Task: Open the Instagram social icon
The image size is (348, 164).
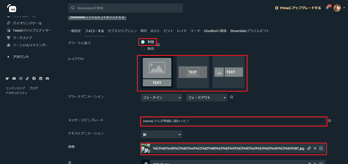Action: [x=21, y=78]
